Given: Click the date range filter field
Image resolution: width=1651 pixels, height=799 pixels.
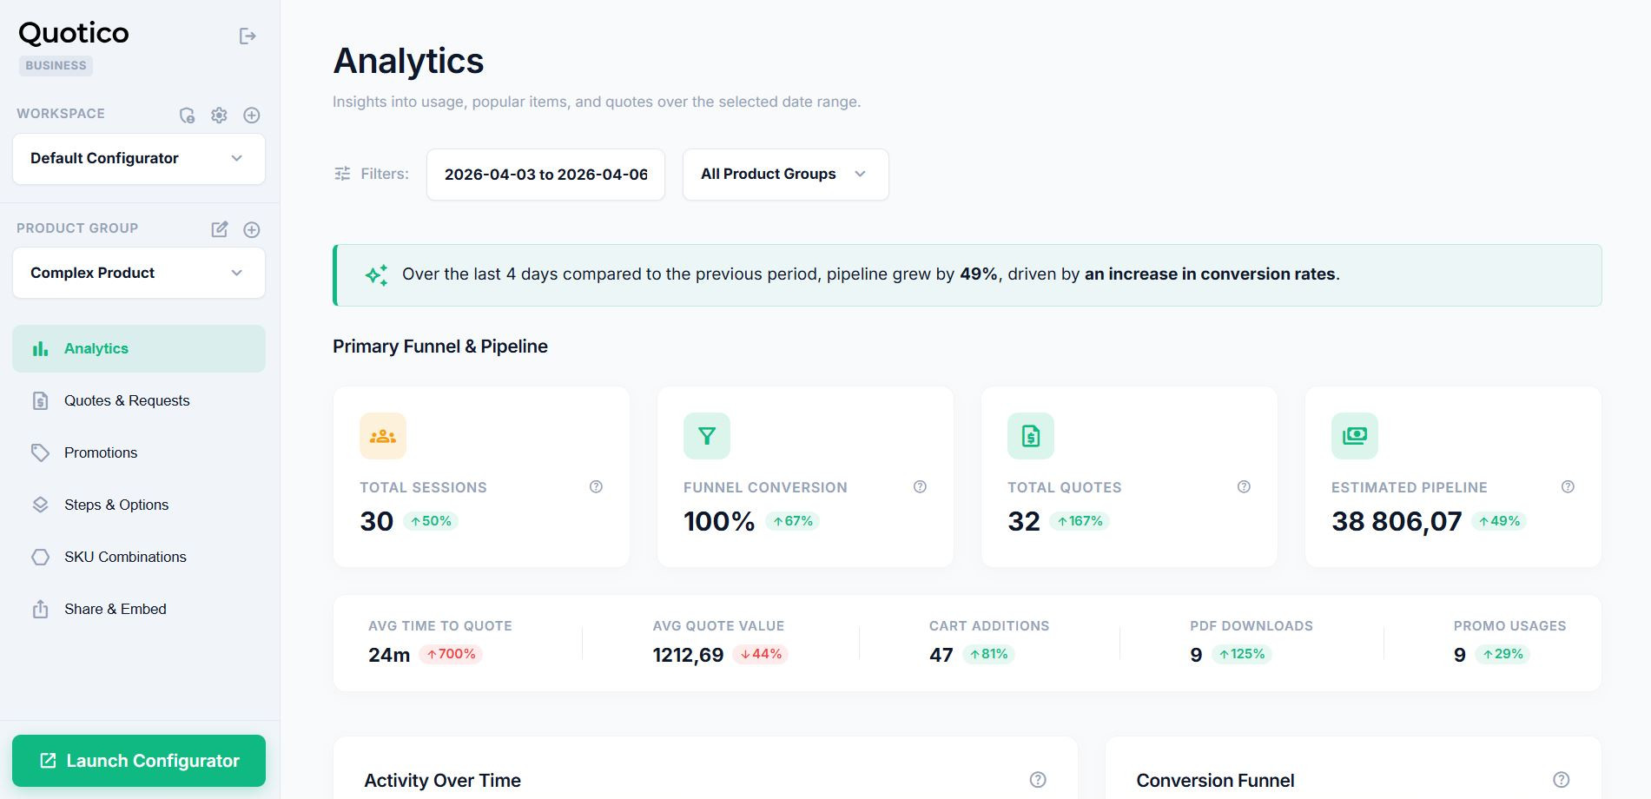Looking at the screenshot, I should click(x=545, y=174).
